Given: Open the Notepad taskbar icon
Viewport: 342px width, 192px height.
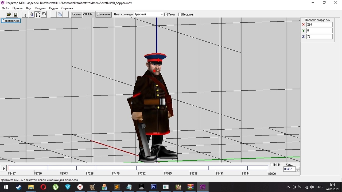Looking at the screenshot, I should pos(129,187).
